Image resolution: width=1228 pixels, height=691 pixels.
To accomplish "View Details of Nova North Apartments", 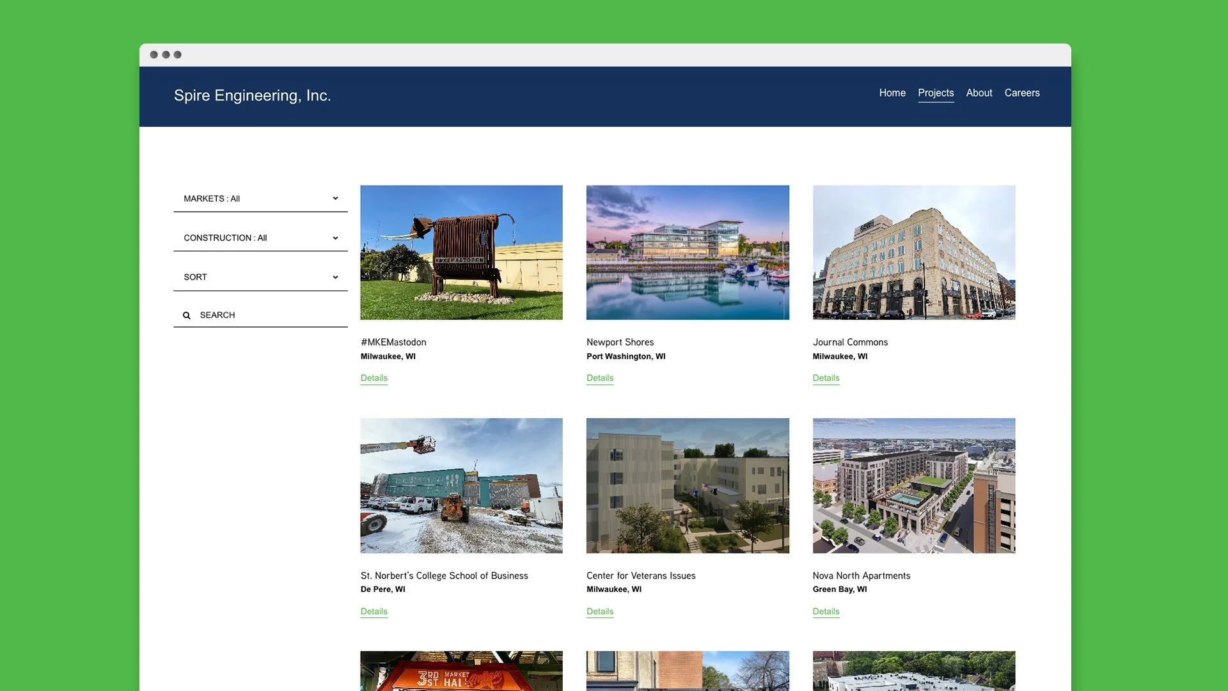I will point(826,612).
